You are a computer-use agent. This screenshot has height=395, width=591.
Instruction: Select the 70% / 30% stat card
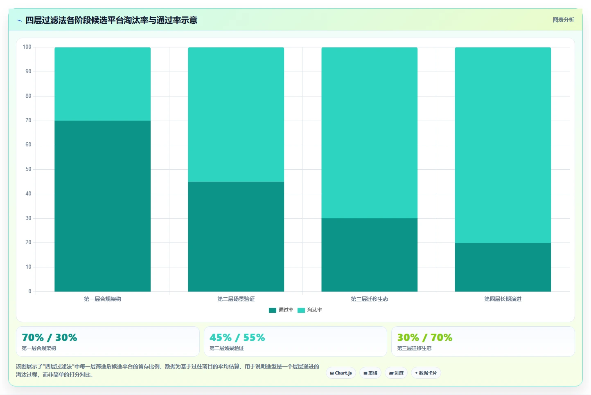point(108,341)
